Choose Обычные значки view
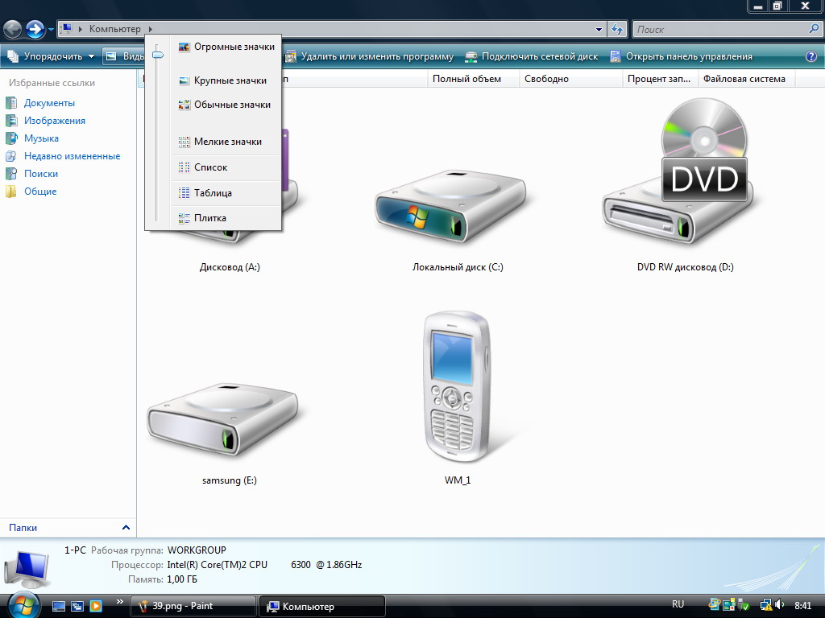Screen dimensions: 825x618 (226, 105)
